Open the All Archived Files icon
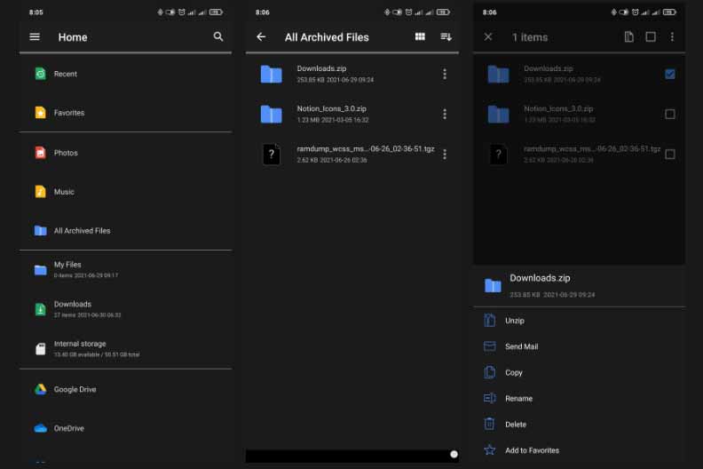Screen dimensions: 703x469 point(40,231)
